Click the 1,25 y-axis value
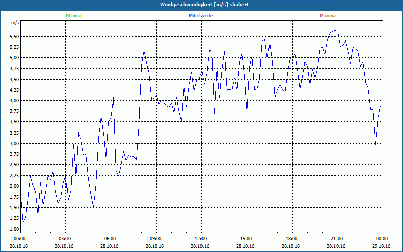The width and height of the screenshot is (403, 252). pyautogui.click(x=15, y=218)
